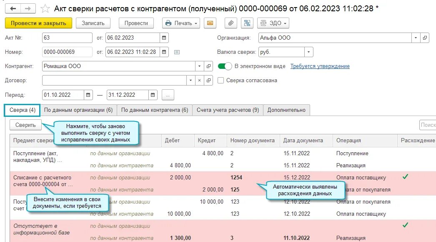Viewport: 436px width, 242px height.
Task: Send act by email envelope icon
Action: tap(210, 23)
